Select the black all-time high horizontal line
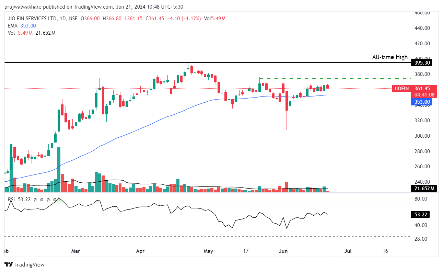The image size is (443, 272). (x=206, y=63)
